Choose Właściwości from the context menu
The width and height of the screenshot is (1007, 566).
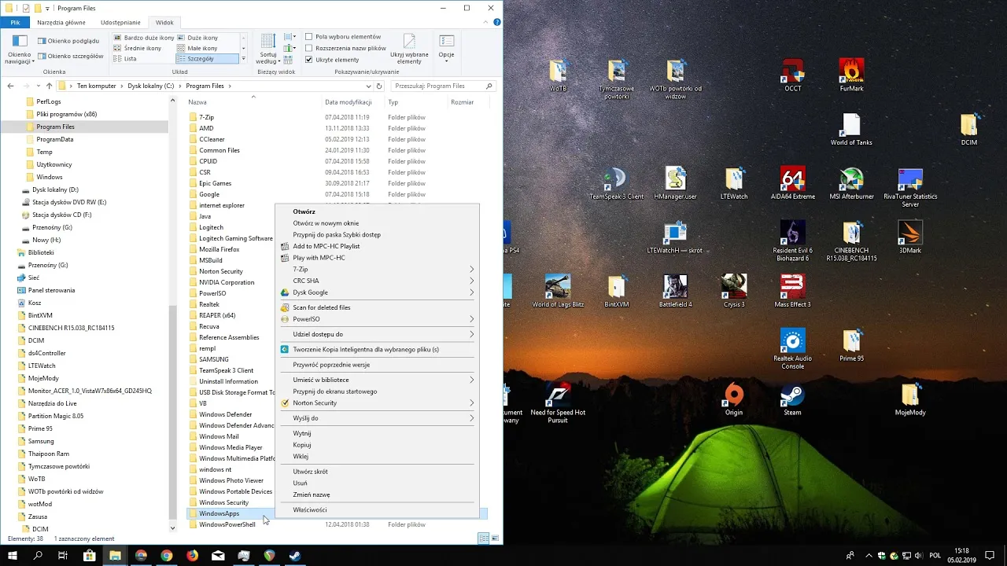point(310,509)
